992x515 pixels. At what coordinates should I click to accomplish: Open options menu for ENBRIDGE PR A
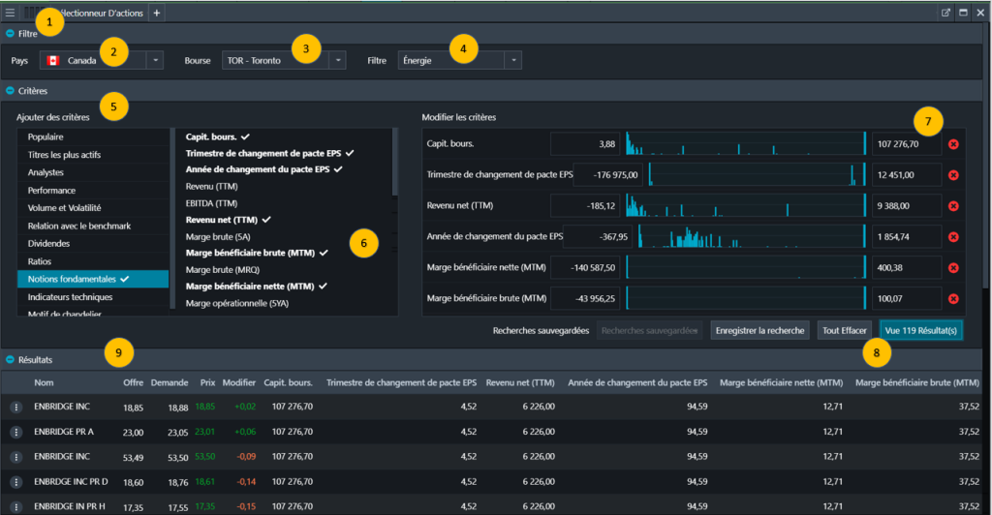pos(15,432)
